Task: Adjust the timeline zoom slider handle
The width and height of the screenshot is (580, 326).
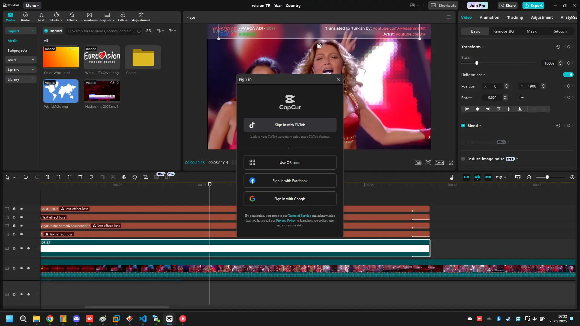Action: pos(547,177)
